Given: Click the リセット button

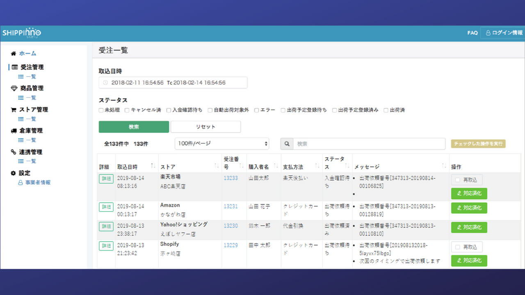Looking at the screenshot, I should click(x=205, y=127).
